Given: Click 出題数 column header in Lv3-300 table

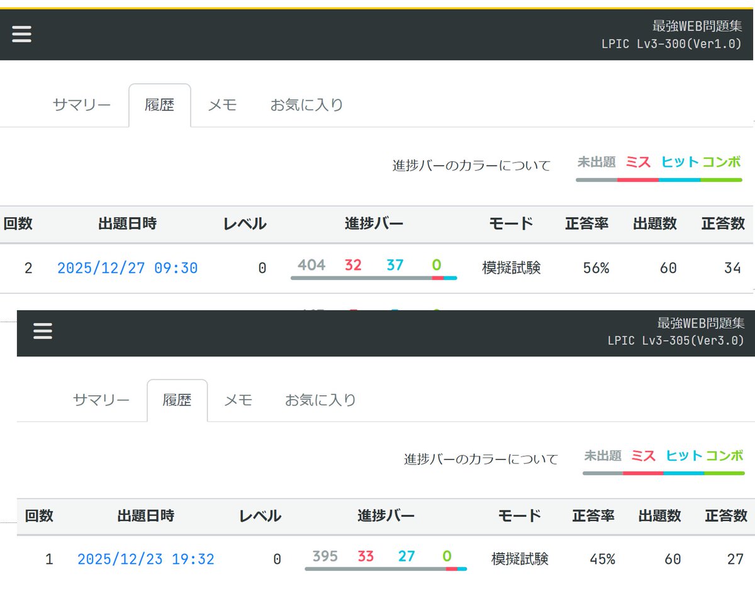Looking at the screenshot, I should pyautogui.click(x=655, y=223).
